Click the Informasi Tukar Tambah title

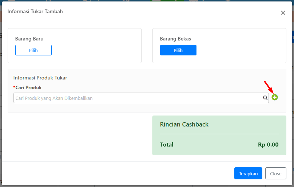click(x=35, y=11)
